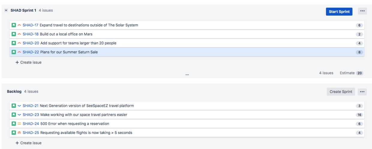372x149 pixels.
Task: Click the story icon beside SHAD-23
Action: 14,115
